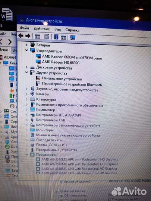Viewport: 151px width, 201px height.
Task: Select first AMD A8-3510MX APU processor entry
Action: pyautogui.click(x=80, y=159)
